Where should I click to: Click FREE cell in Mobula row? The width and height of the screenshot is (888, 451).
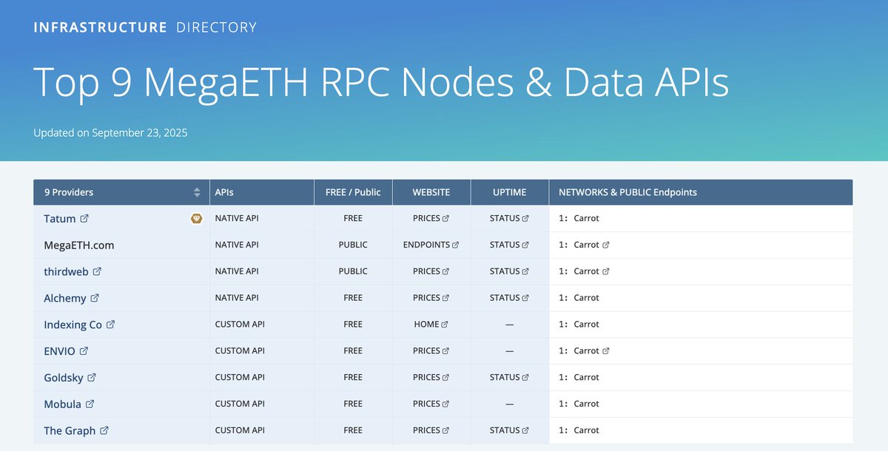pyautogui.click(x=353, y=404)
